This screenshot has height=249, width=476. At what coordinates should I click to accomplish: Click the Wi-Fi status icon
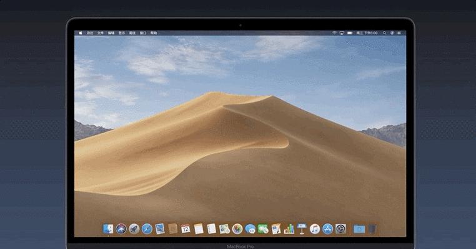(334, 33)
